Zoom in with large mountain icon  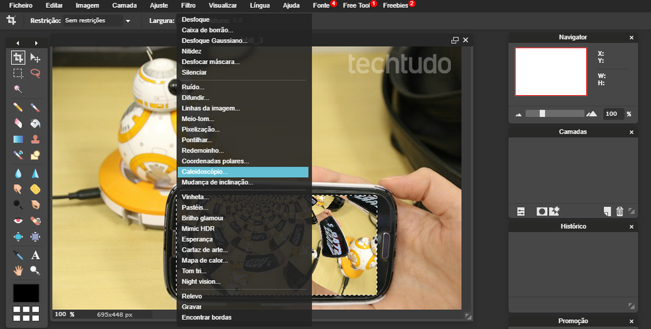point(591,114)
